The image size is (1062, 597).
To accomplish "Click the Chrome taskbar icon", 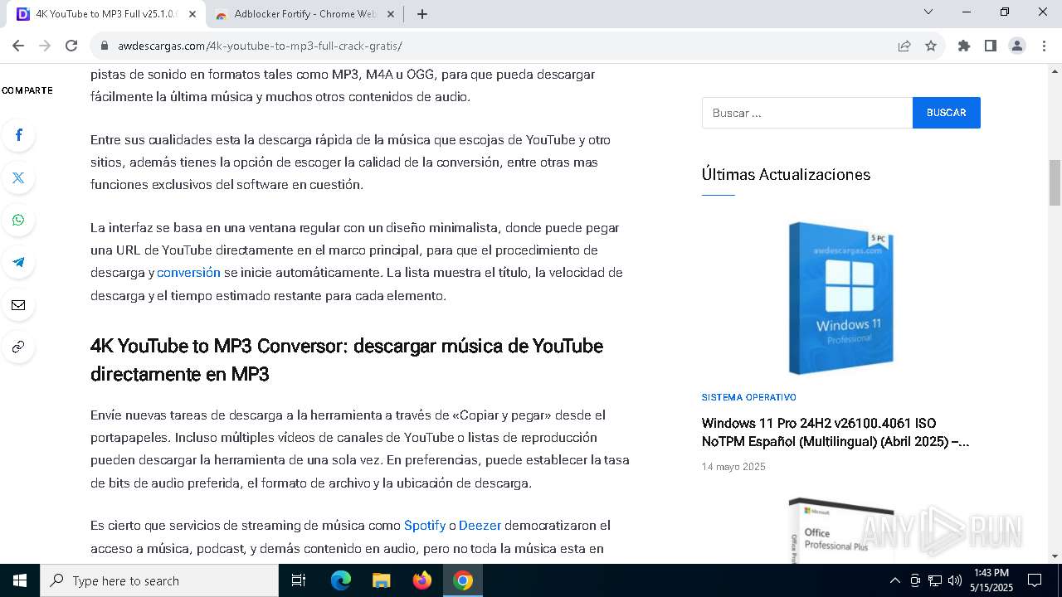I will pyautogui.click(x=463, y=580).
